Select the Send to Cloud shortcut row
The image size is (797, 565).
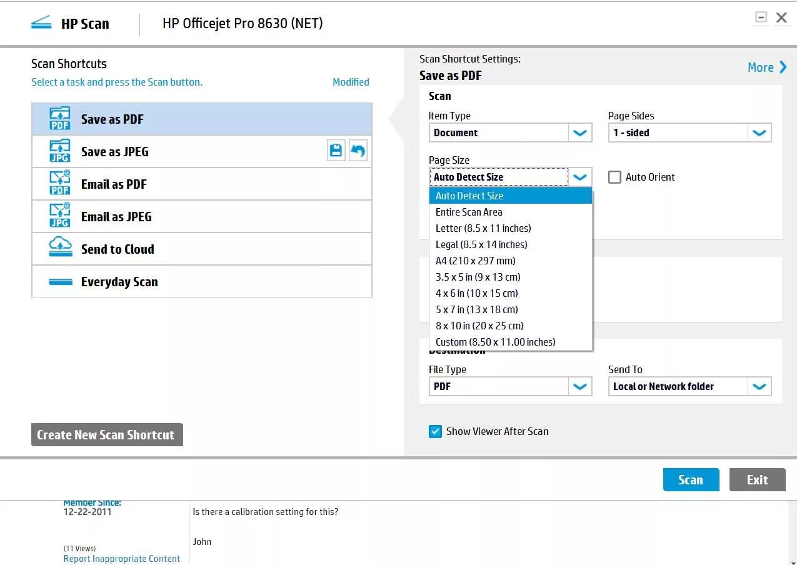pos(202,249)
